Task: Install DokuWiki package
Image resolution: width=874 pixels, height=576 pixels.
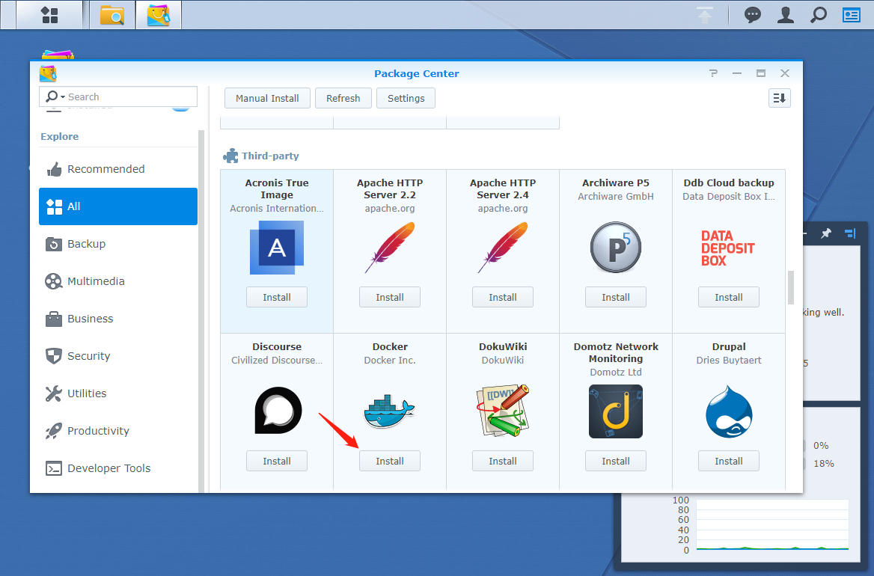Action: [503, 461]
